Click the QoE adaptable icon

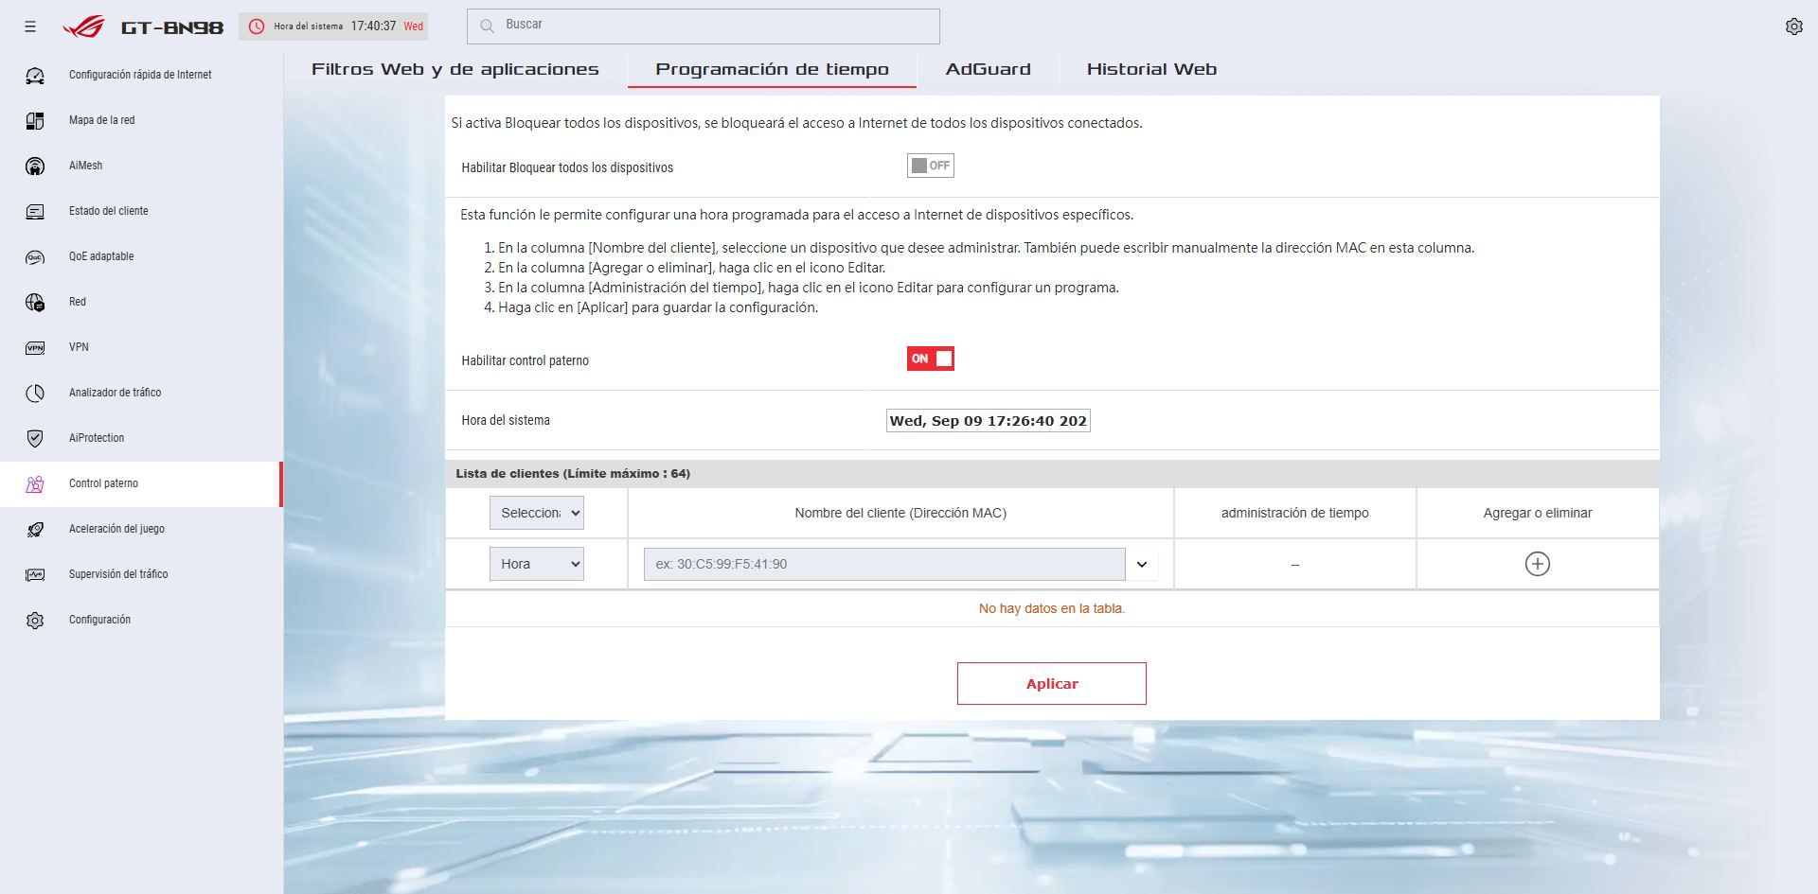coord(35,256)
